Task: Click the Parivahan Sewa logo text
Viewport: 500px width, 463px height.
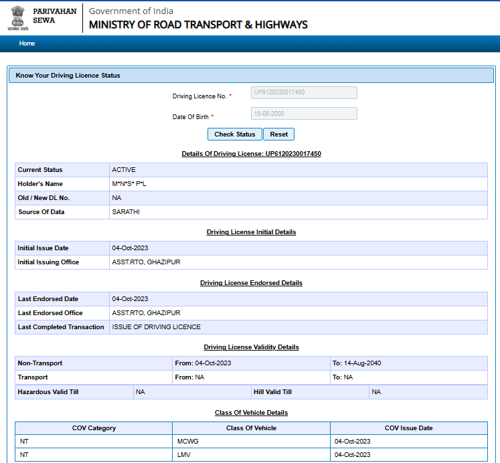Action: pyautogui.click(x=54, y=15)
